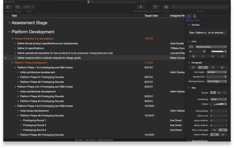Select the first Handle style option
The image size is (234, 148).
(213, 93)
